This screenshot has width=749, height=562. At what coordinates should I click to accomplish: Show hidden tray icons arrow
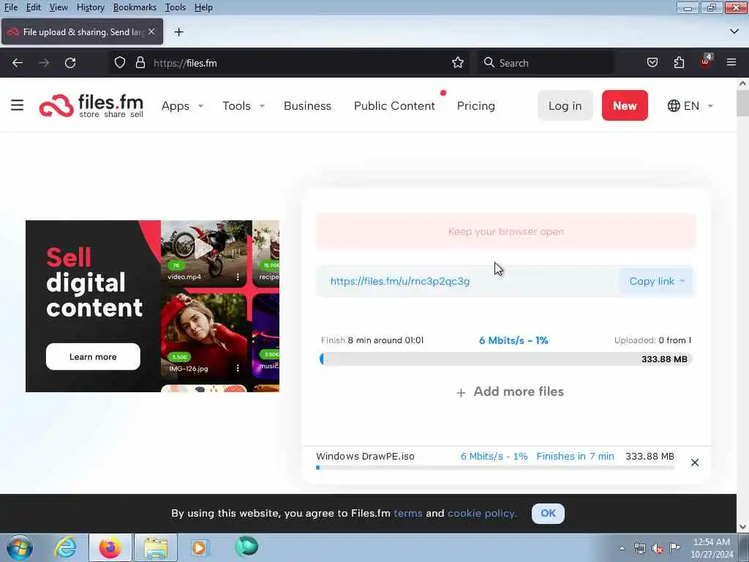(x=622, y=549)
